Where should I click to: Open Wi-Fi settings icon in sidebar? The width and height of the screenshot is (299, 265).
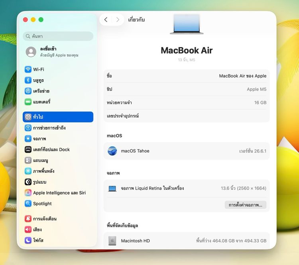coord(28,69)
